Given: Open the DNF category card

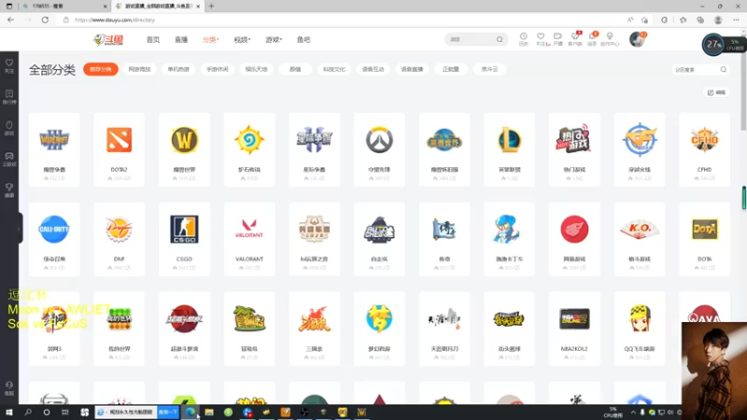Looking at the screenshot, I should [x=120, y=239].
